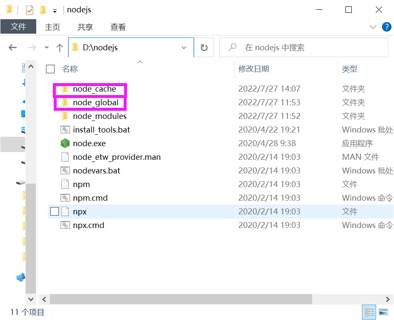Select the node_modules folder icon

point(65,116)
